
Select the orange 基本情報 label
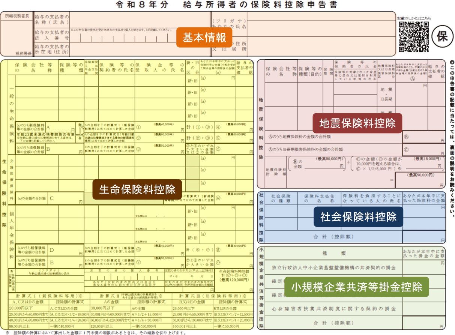(x=204, y=38)
